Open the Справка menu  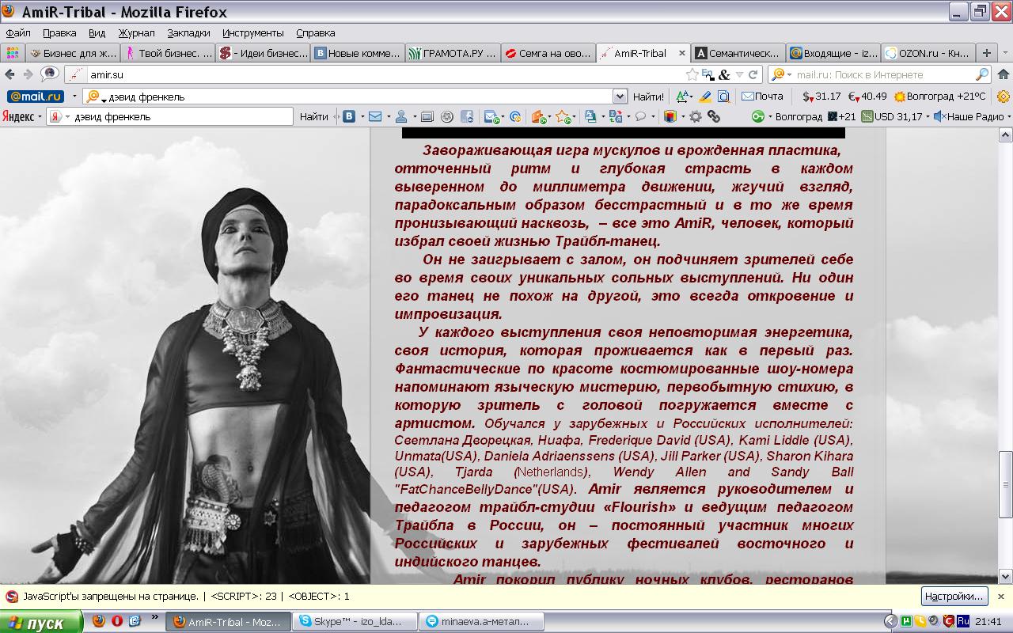point(315,32)
